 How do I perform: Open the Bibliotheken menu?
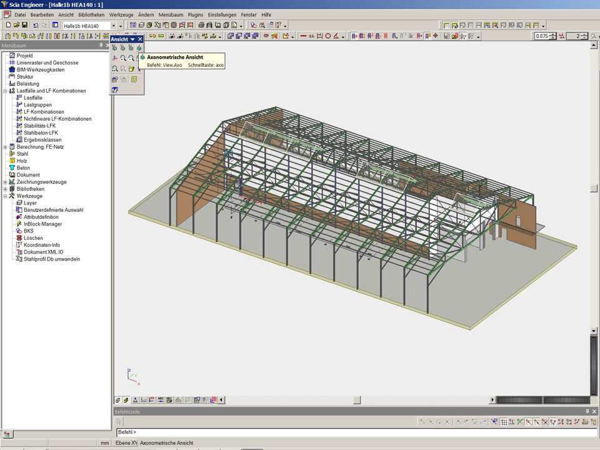click(91, 14)
